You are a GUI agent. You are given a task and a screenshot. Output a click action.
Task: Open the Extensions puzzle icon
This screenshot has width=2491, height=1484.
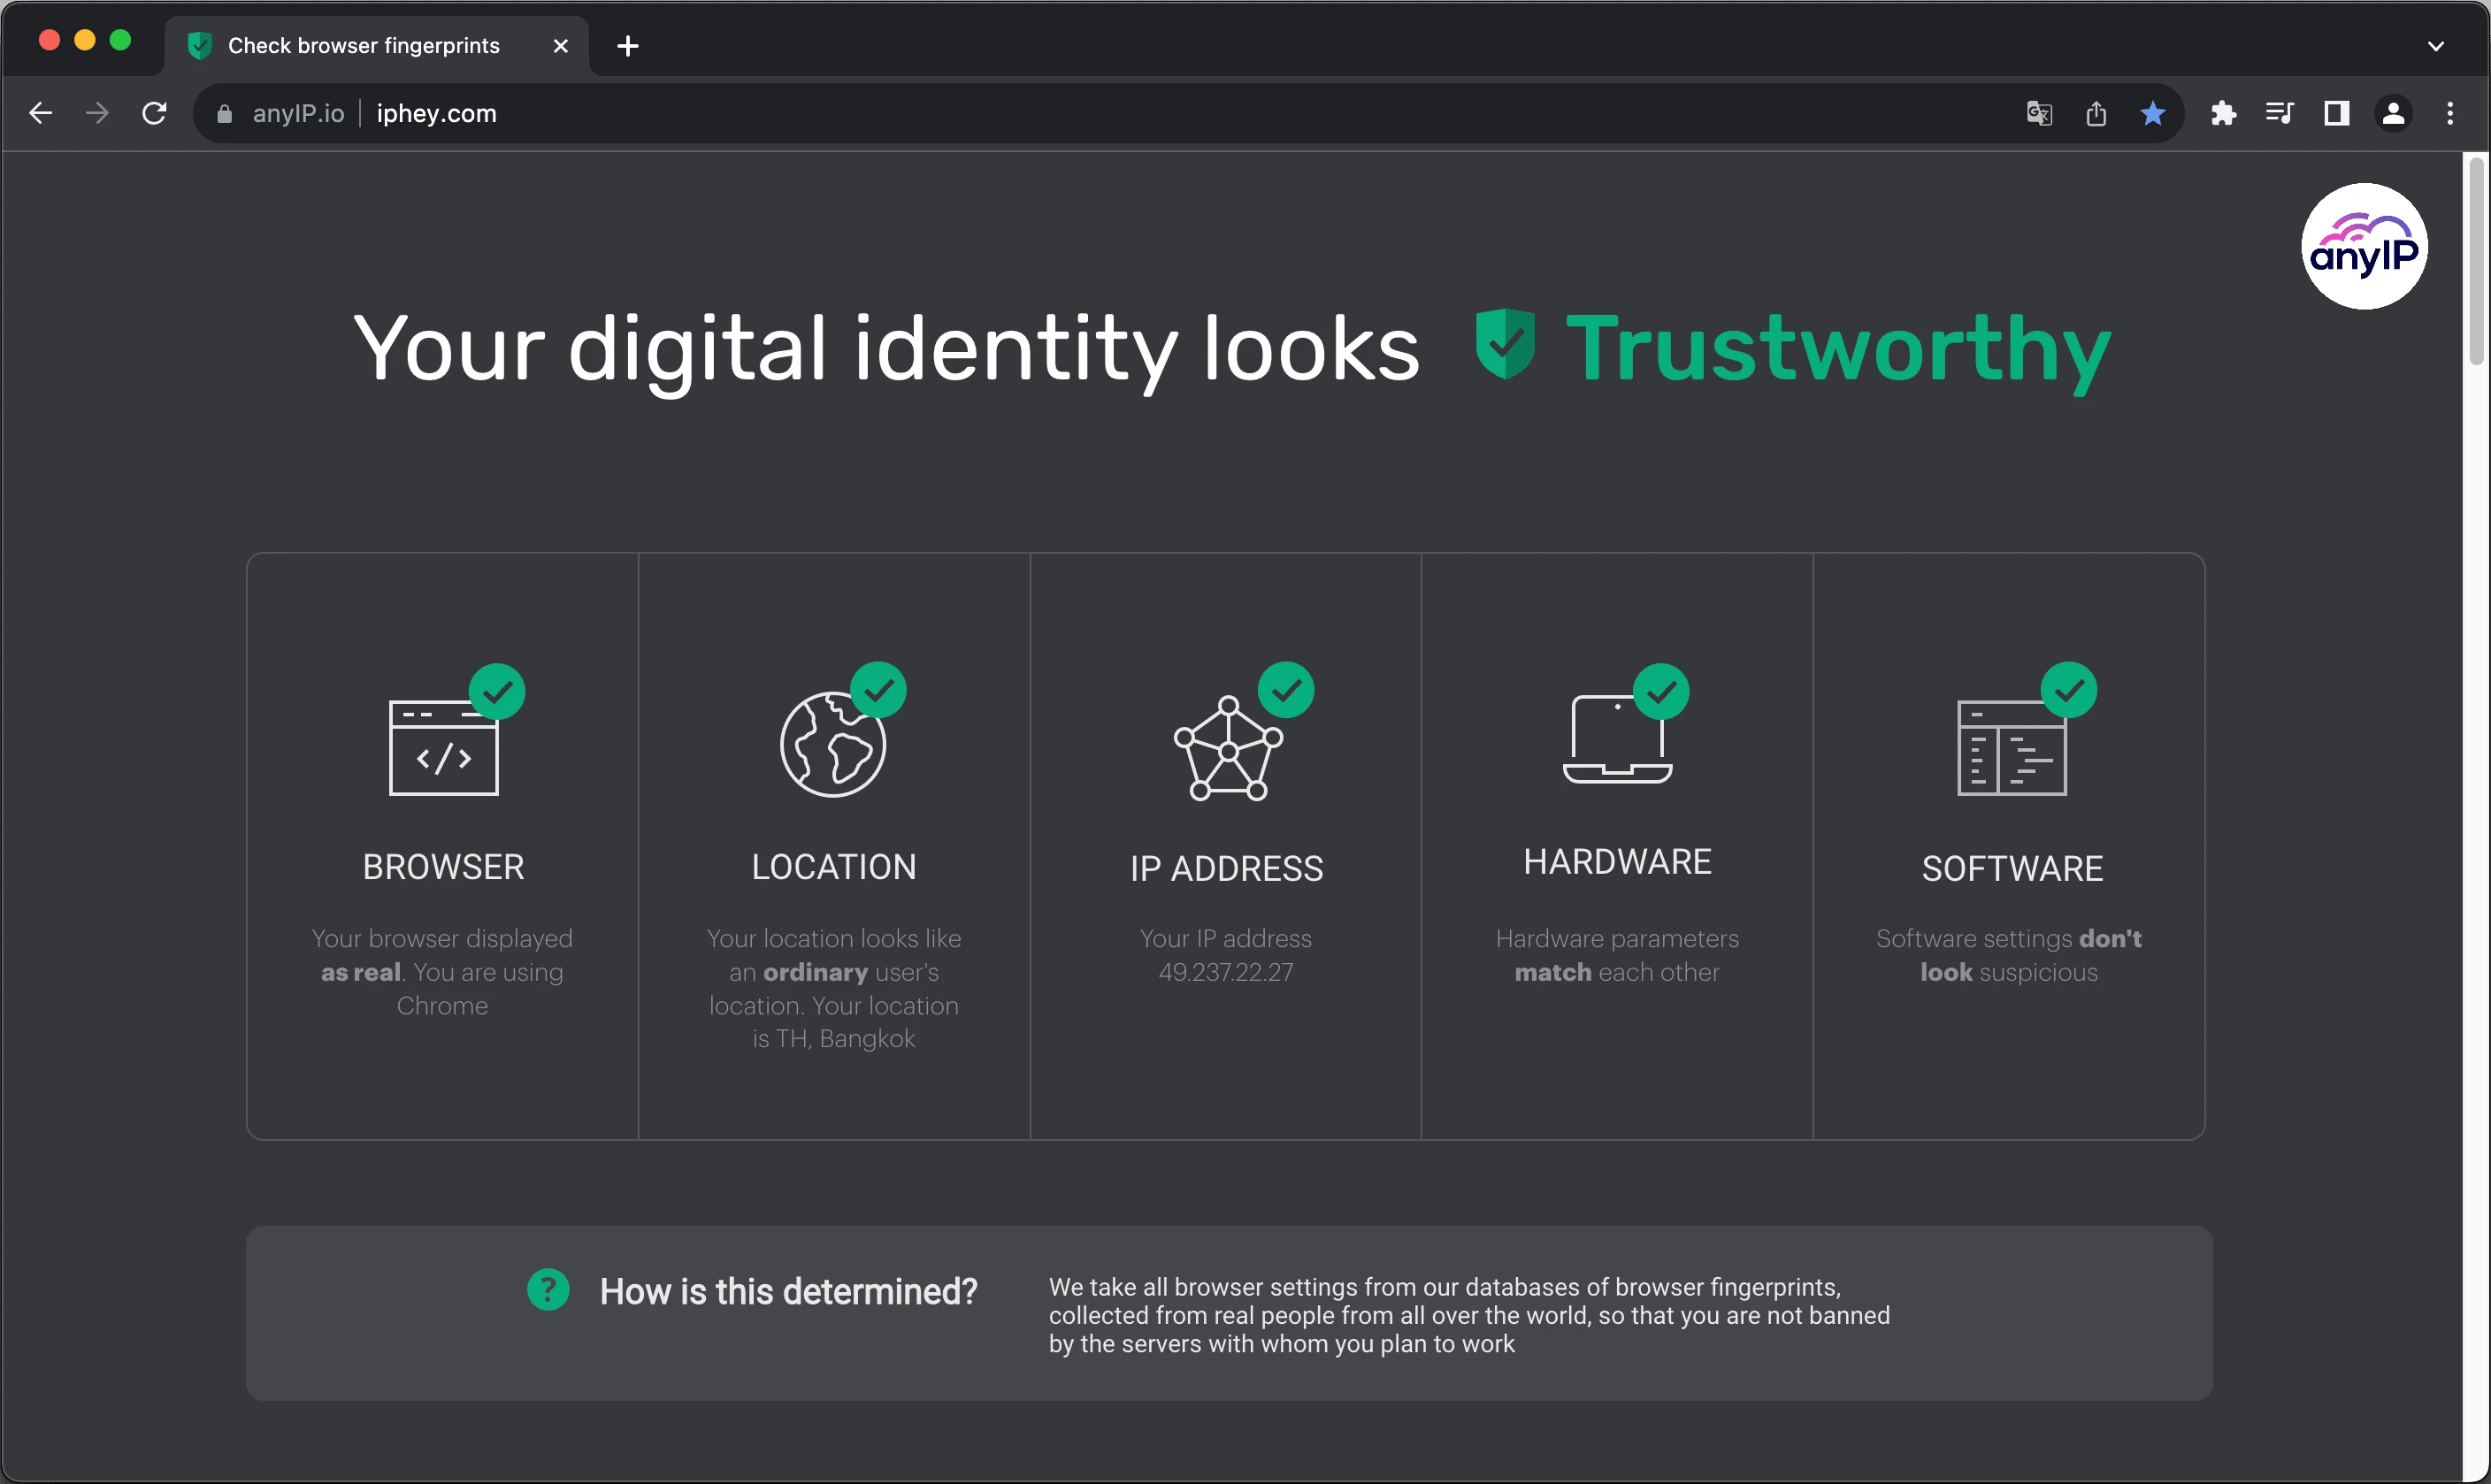coord(2223,114)
